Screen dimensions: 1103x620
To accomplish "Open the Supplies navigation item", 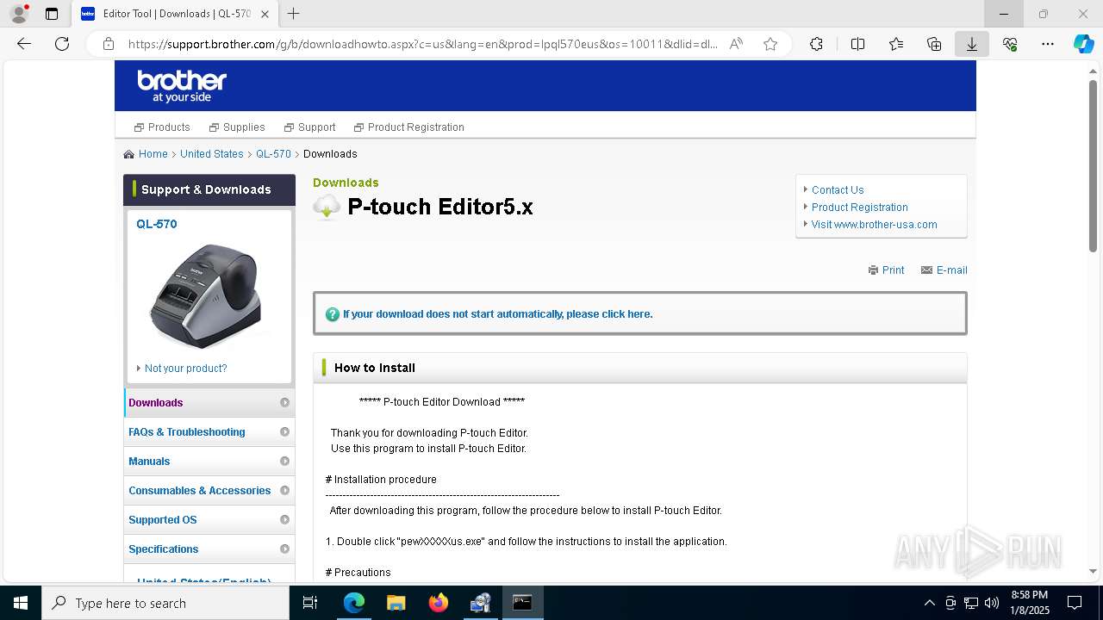I will (237, 127).
